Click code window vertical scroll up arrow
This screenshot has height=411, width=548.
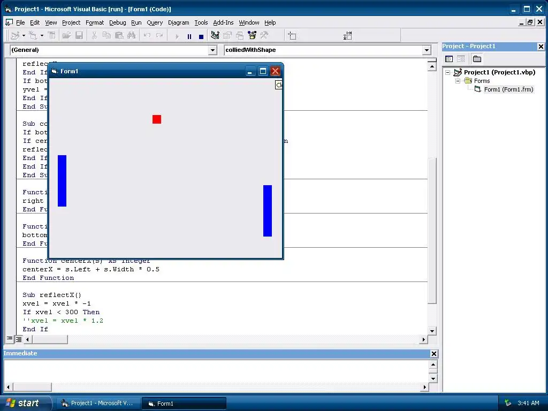(432, 66)
